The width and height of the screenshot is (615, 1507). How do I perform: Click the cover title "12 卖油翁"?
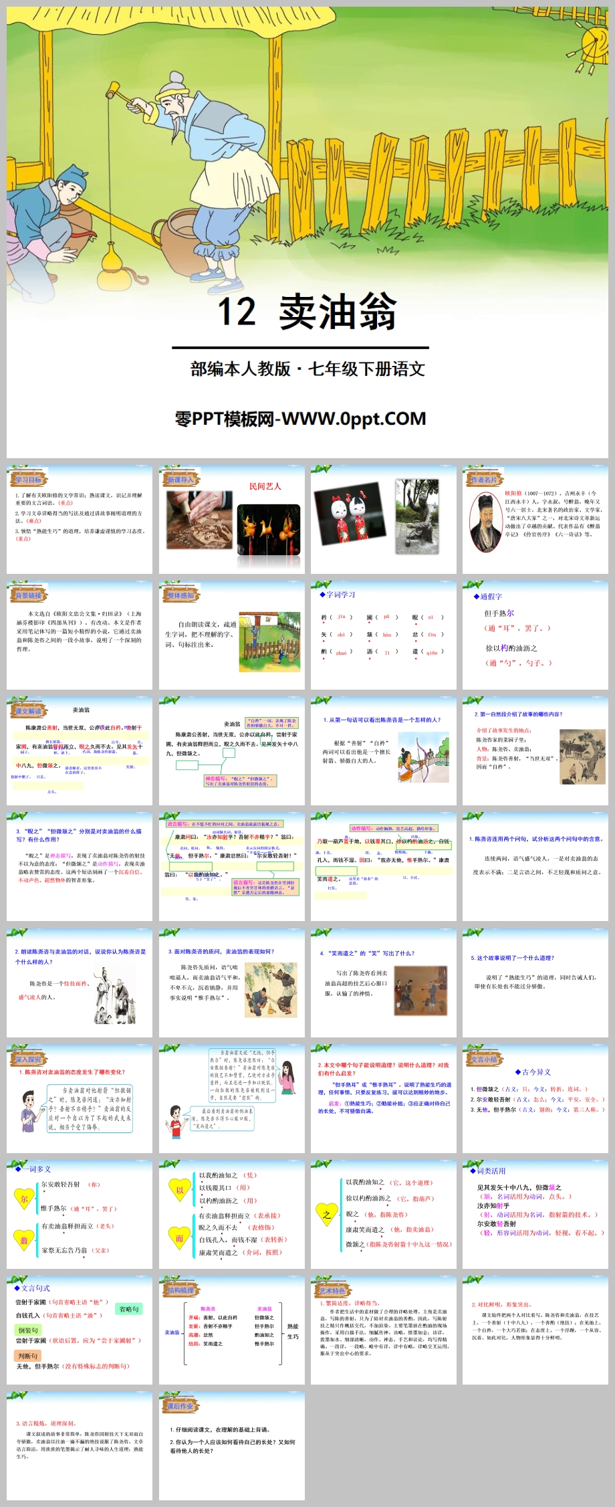pos(307,312)
